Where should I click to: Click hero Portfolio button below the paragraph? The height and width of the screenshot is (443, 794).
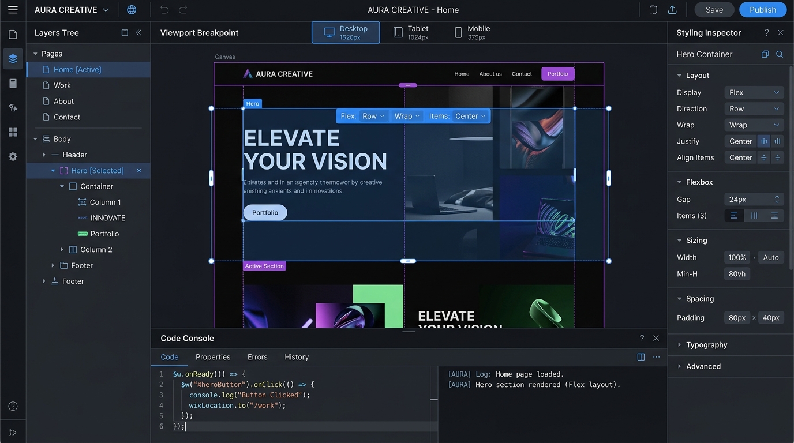tap(265, 213)
